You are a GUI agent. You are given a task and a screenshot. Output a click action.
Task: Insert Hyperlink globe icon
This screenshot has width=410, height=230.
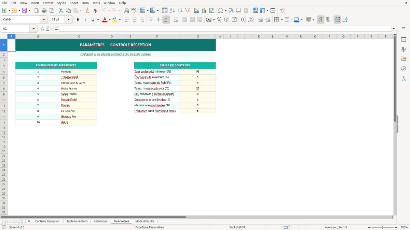231,11
